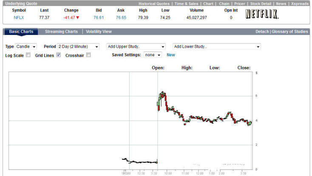Open the Historical Quotes link

point(154,3)
